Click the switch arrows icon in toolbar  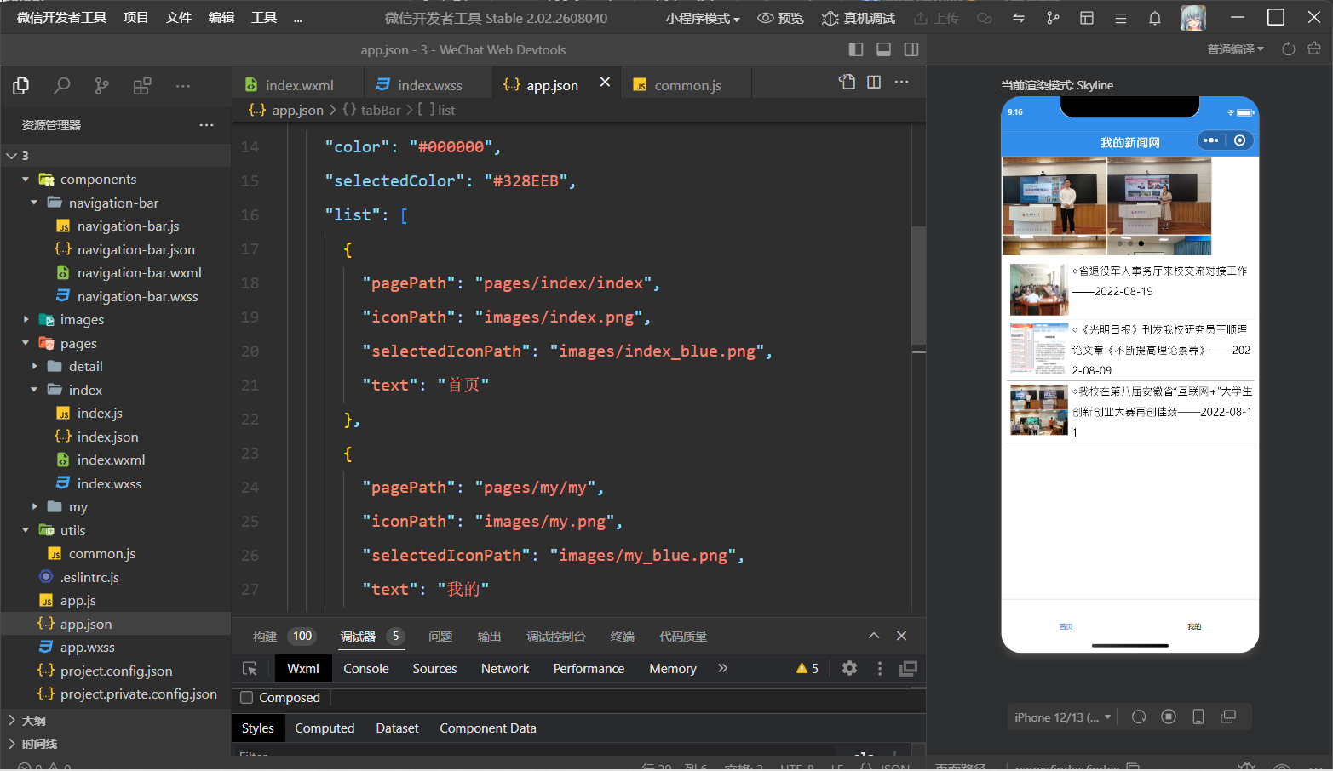1019,18
